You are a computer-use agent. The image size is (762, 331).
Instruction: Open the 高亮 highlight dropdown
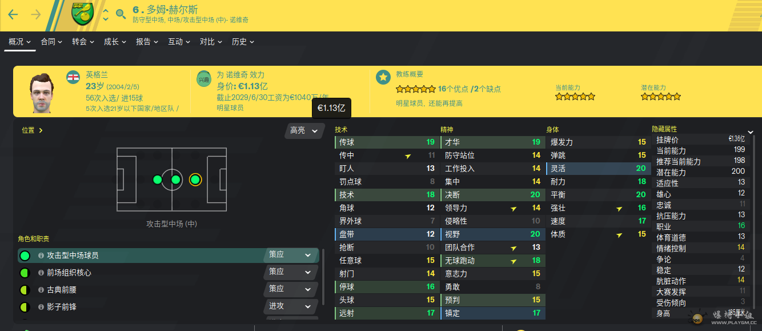303,131
